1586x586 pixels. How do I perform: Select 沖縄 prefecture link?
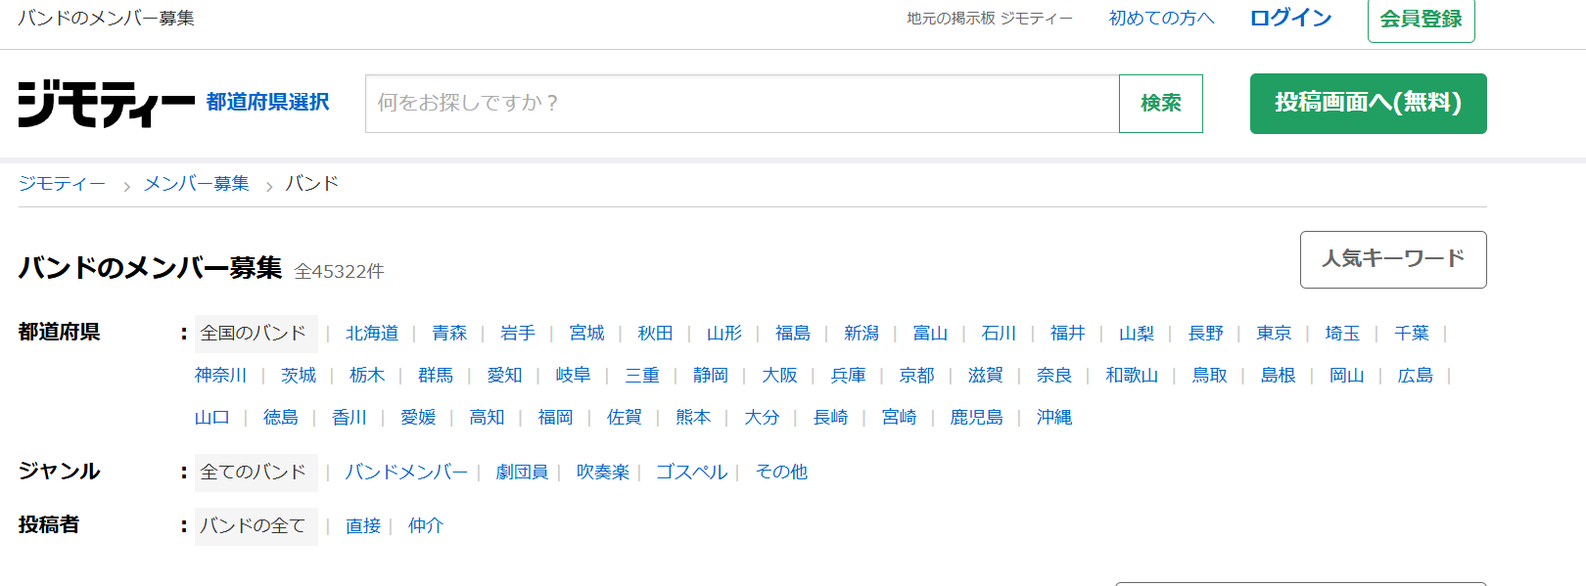pyautogui.click(x=1053, y=418)
